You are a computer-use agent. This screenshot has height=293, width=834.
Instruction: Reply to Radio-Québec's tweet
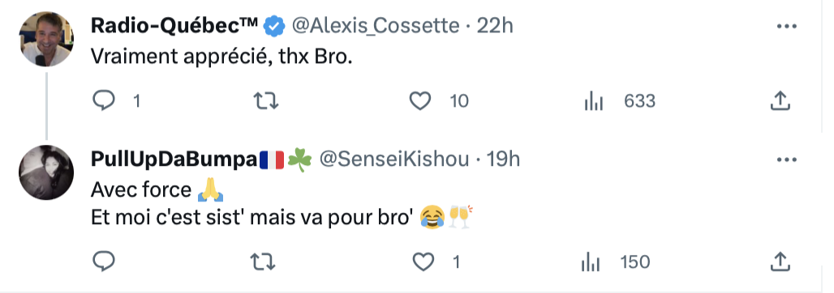coord(104,100)
